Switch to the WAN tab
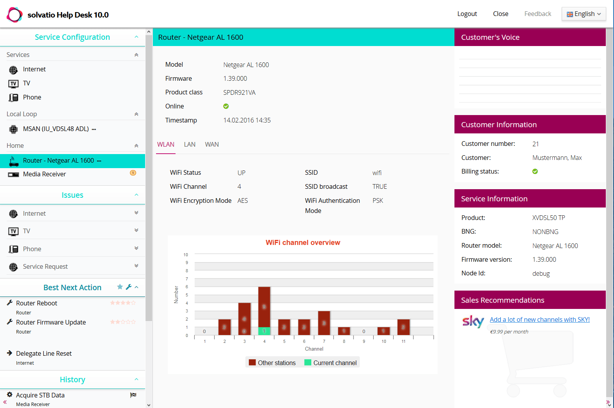This screenshot has height=408, width=614. tap(212, 144)
